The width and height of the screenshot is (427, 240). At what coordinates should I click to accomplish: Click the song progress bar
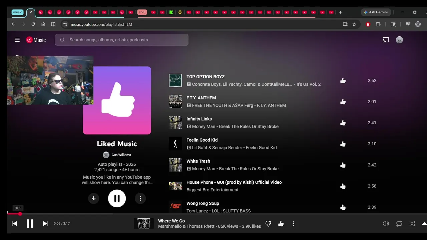click(217, 214)
